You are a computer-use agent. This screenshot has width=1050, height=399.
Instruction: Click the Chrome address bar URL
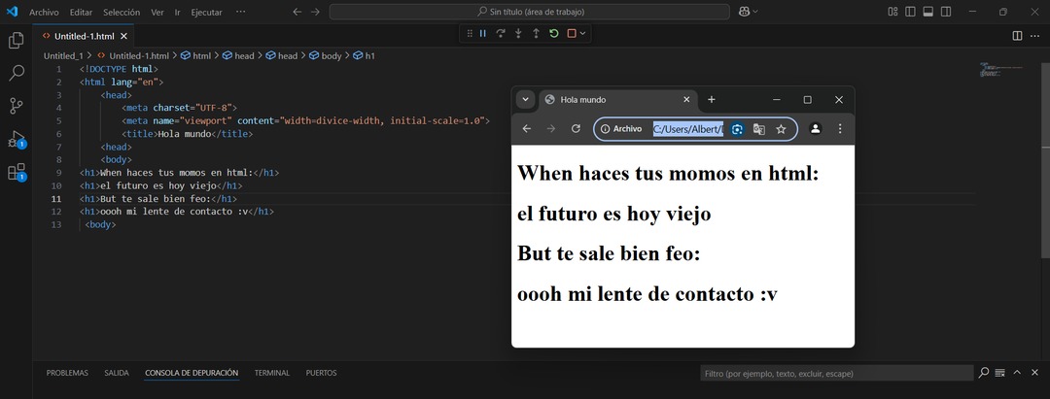tap(688, 129)
